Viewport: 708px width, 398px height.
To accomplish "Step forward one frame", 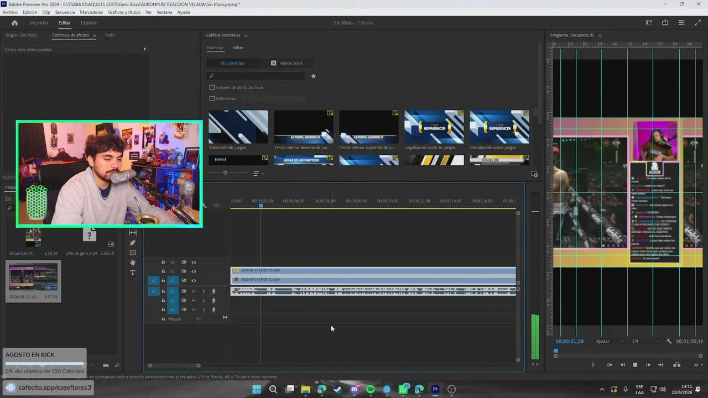I will pyautogui.click(x=648, y=365).
